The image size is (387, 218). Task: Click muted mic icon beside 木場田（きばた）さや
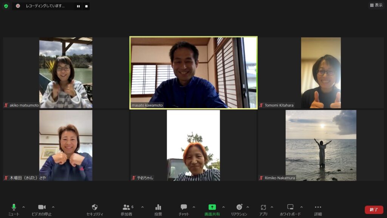[x=6, y=178]
